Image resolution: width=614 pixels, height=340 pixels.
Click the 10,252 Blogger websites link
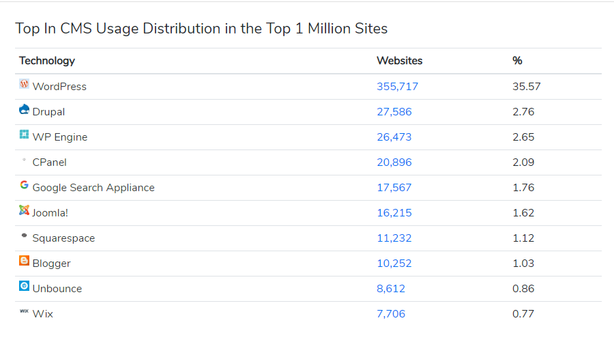click(x=394, y=264)
